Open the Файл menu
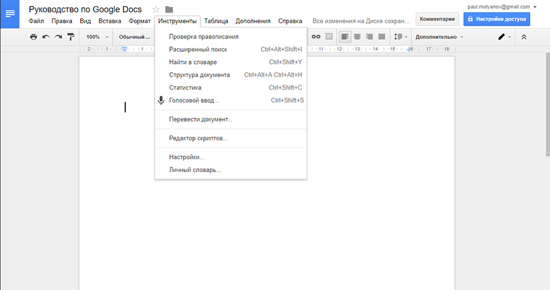550x290 pixels. tap(36, 21)
